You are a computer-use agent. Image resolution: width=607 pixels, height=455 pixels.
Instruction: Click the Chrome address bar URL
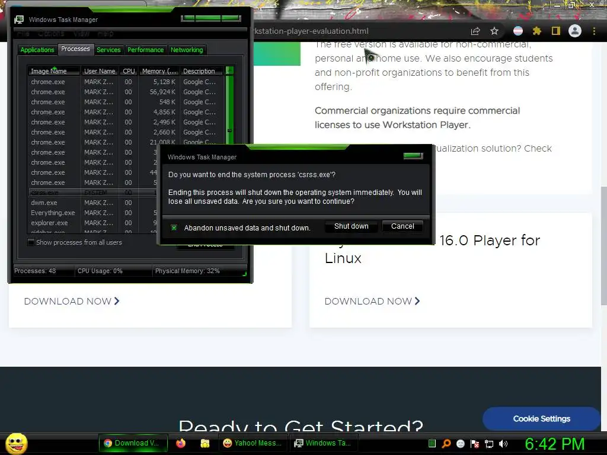pos(311,31)
